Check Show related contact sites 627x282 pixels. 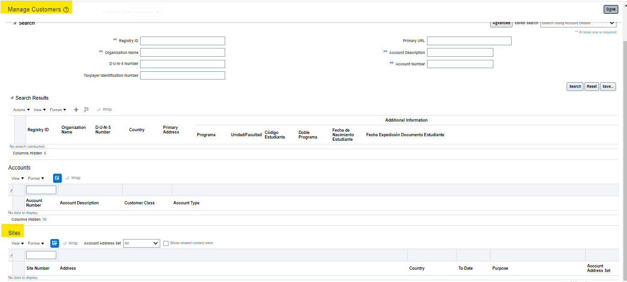coord(166,243)
